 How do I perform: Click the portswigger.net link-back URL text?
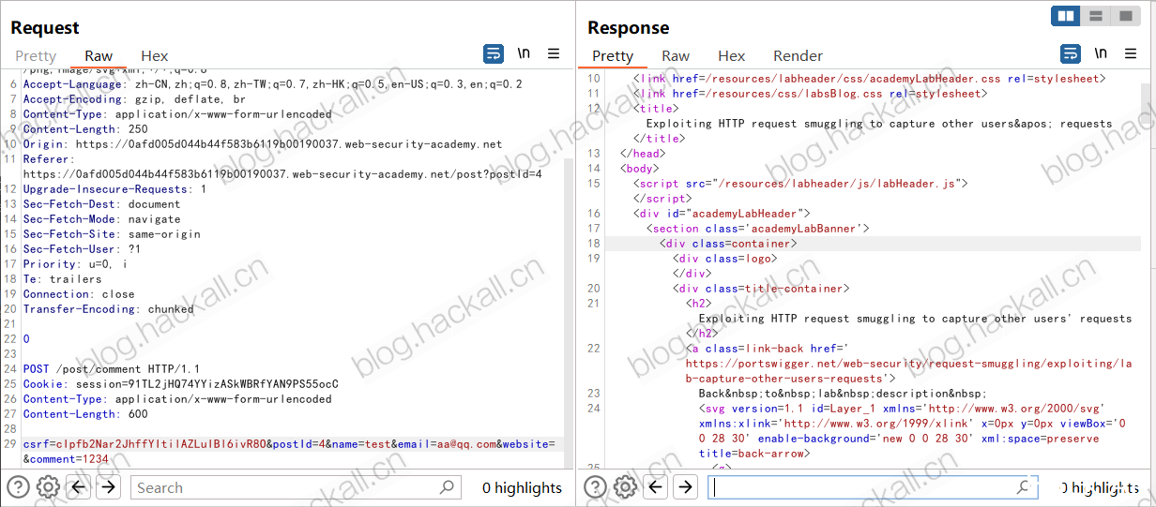tap(908, 371)
